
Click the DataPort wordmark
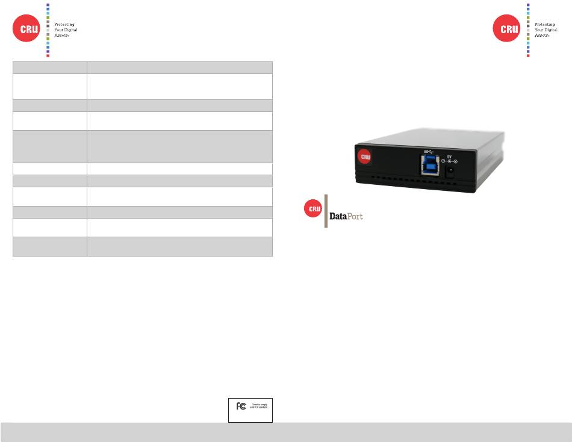pos(346,216)
